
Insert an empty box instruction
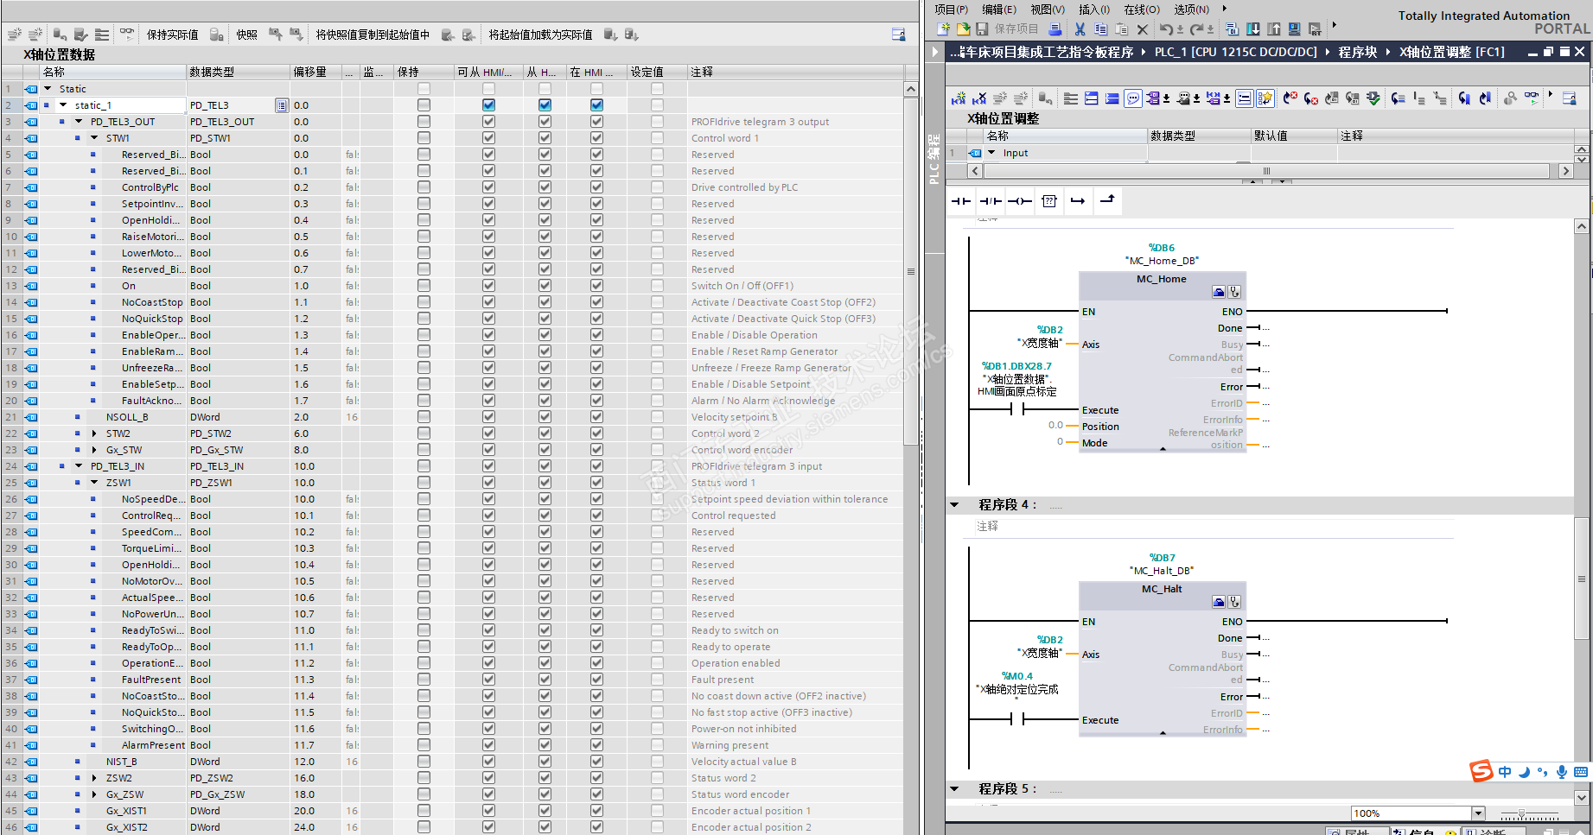[x=1049, y=201]
